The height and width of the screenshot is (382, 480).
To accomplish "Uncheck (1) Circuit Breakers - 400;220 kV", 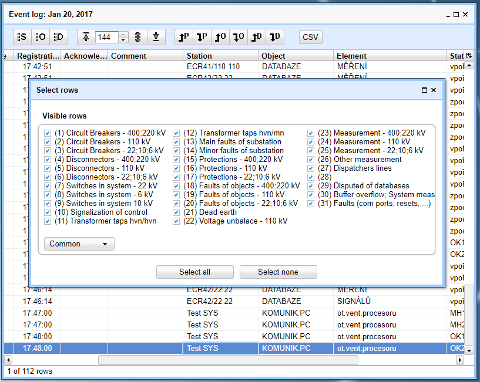I will click(x=48, y=133).
